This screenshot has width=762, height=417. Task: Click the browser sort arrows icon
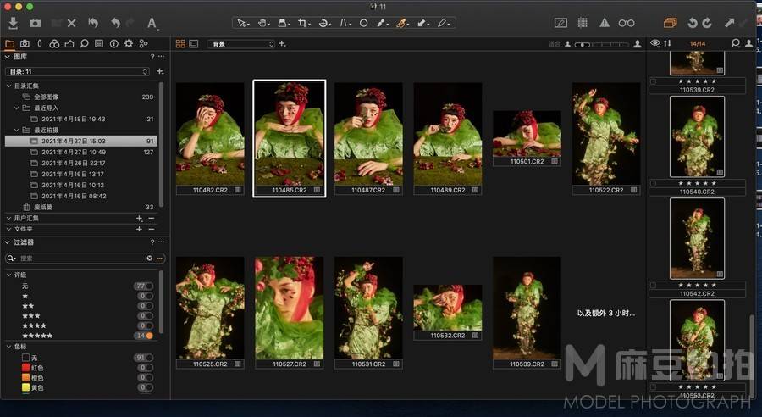[667, 43]
